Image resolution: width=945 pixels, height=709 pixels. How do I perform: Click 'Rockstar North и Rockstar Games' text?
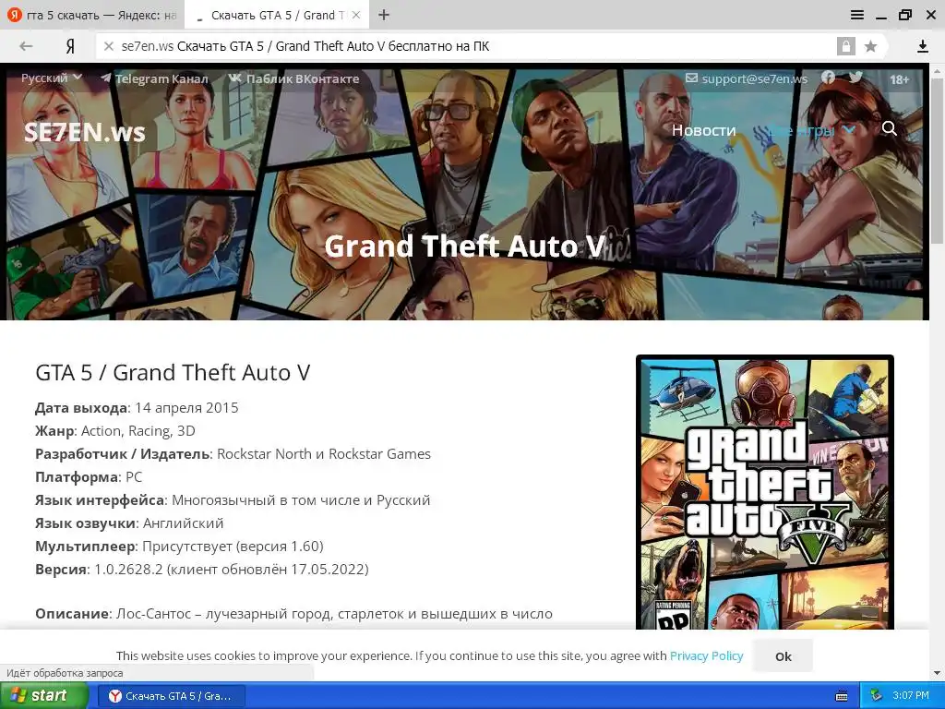[324, 454]
